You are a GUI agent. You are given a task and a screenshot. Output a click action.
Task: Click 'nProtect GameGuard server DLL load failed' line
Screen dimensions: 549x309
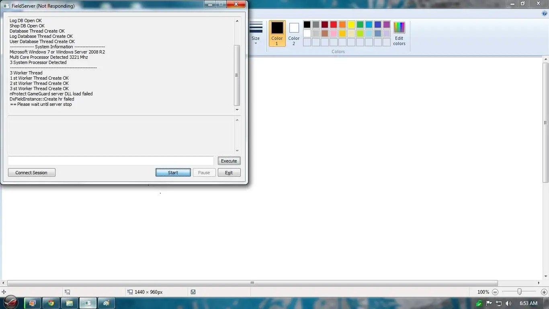(51, 94)
